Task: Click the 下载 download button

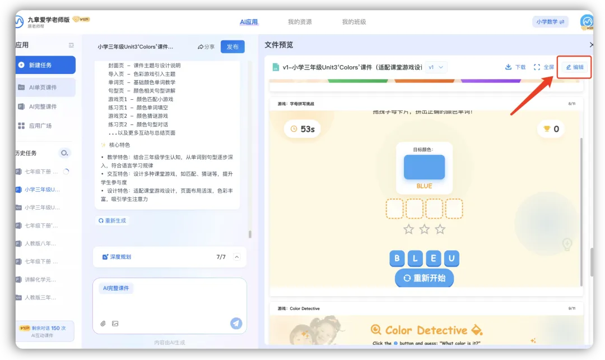Action: coord(515,67)
